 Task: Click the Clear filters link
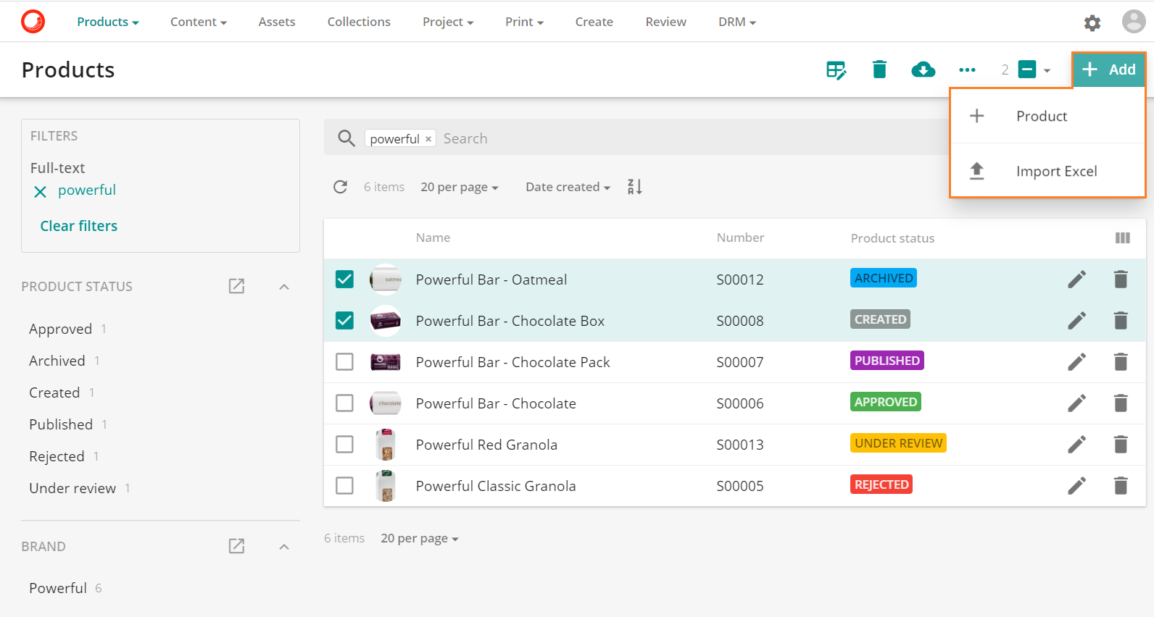coord(78,226)
